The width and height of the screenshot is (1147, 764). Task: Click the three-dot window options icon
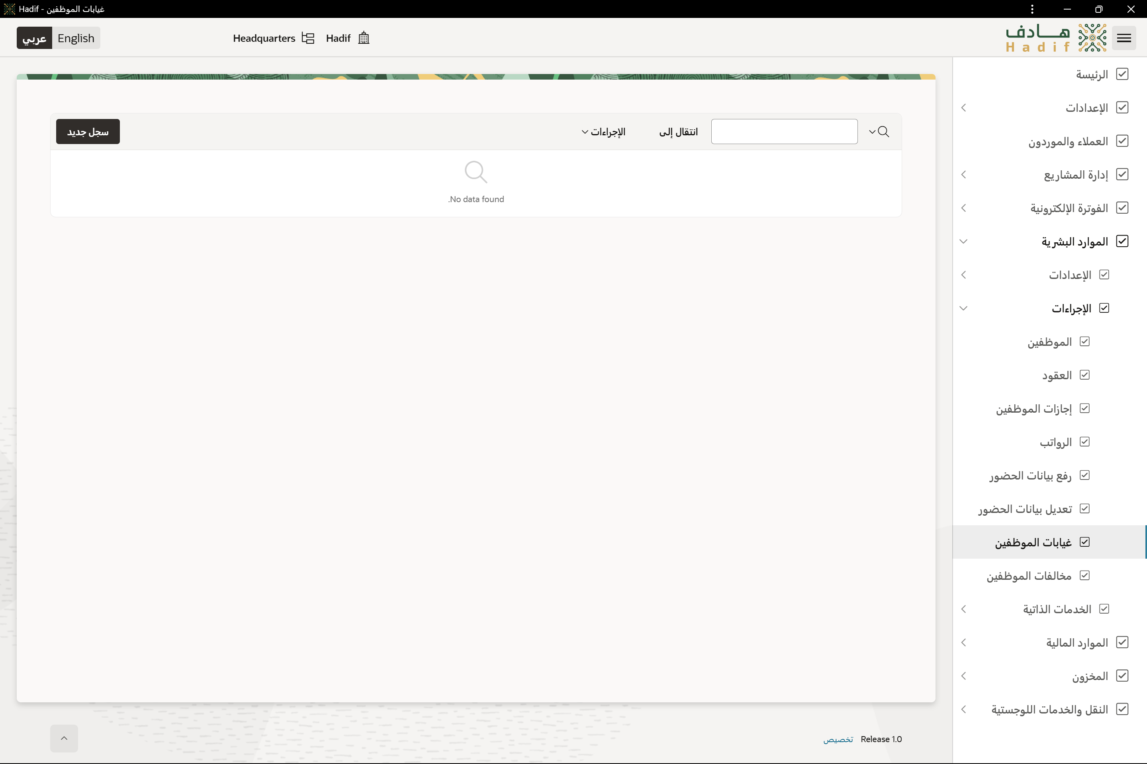click(1032, 9)
